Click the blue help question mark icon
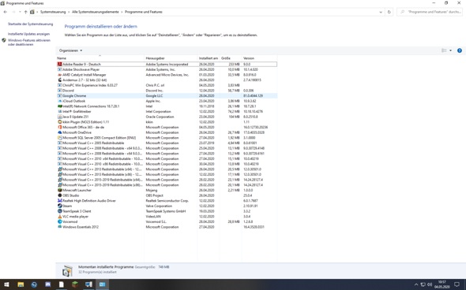The height and width of the screenshot is (290, 466). pos(460,50)
